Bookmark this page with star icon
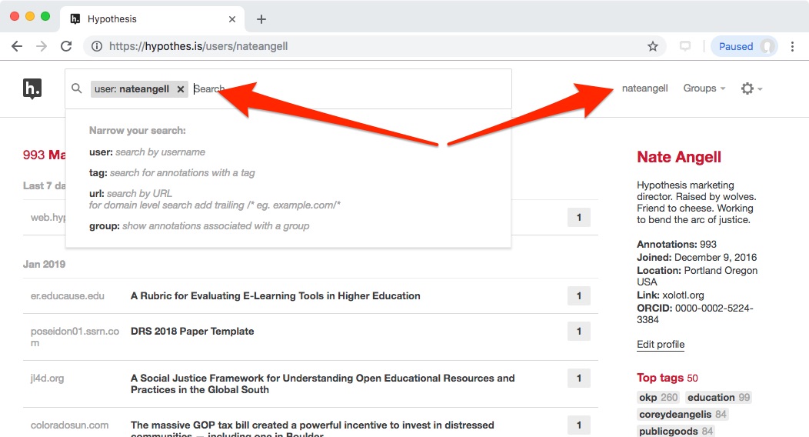809x437 pixels. tap(653, 46)
